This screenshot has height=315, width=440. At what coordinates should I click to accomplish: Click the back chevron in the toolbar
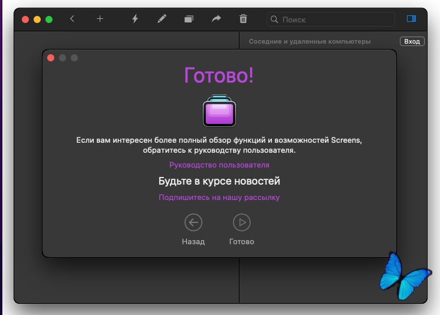pos(72,19)
